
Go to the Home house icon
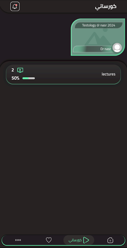coord(110,240)
